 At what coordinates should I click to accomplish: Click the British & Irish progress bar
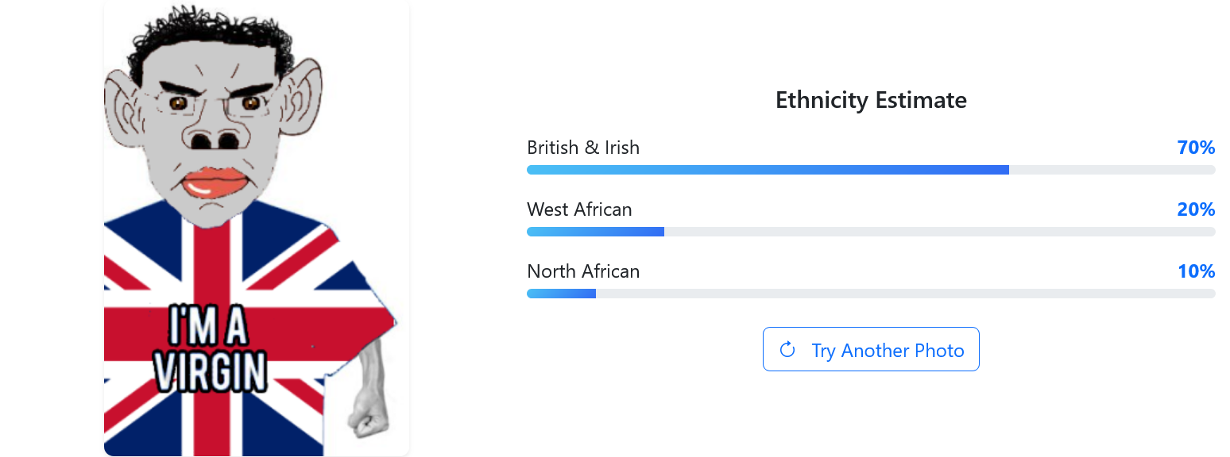pyautogui.click(x=768, y=170)
